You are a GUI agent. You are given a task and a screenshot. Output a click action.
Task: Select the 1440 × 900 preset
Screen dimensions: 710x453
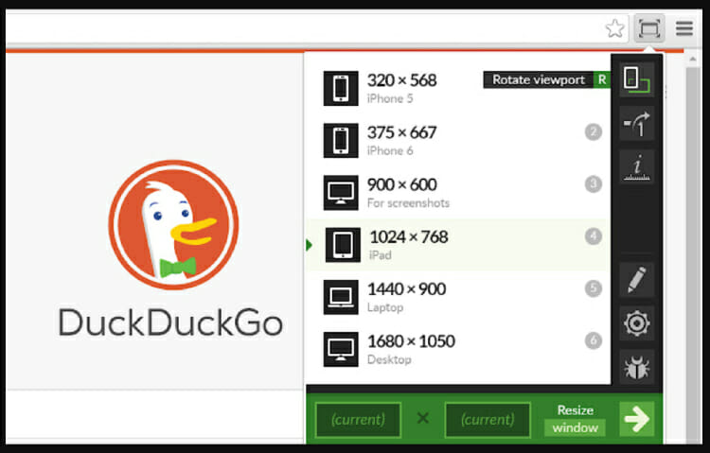tap(458, 297)
